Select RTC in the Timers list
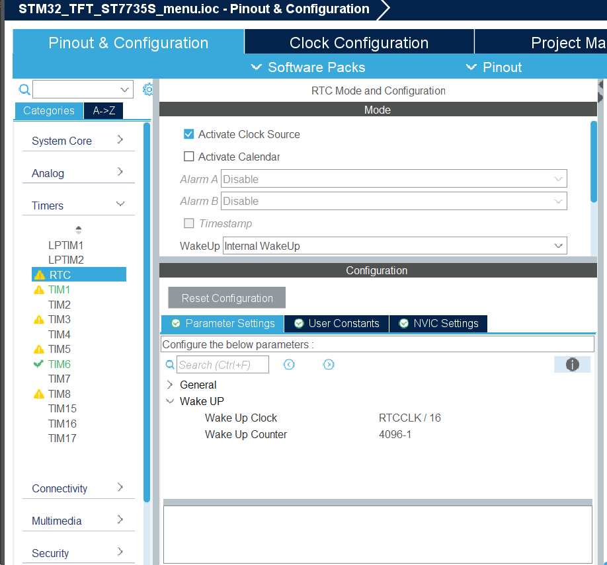Image resolution: width=607 pixels, height=565 pixels. tap(79, 275)
